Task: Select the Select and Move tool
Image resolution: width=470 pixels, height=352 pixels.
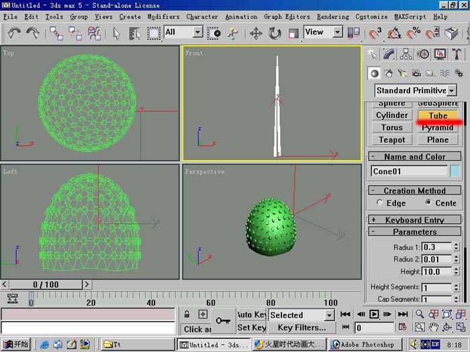Action: pyautogui.click(x=256, y=33)
